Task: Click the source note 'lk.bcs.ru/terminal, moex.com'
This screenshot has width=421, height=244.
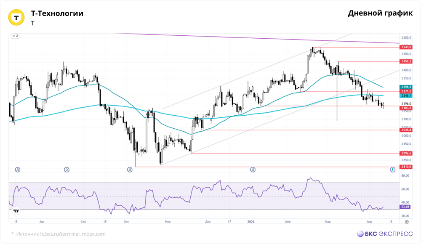Action: (x=73, y=234)
